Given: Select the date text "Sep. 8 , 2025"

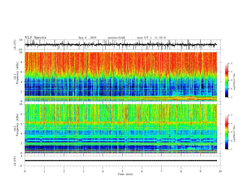Looking at the screenshot, I should point(87,38).
